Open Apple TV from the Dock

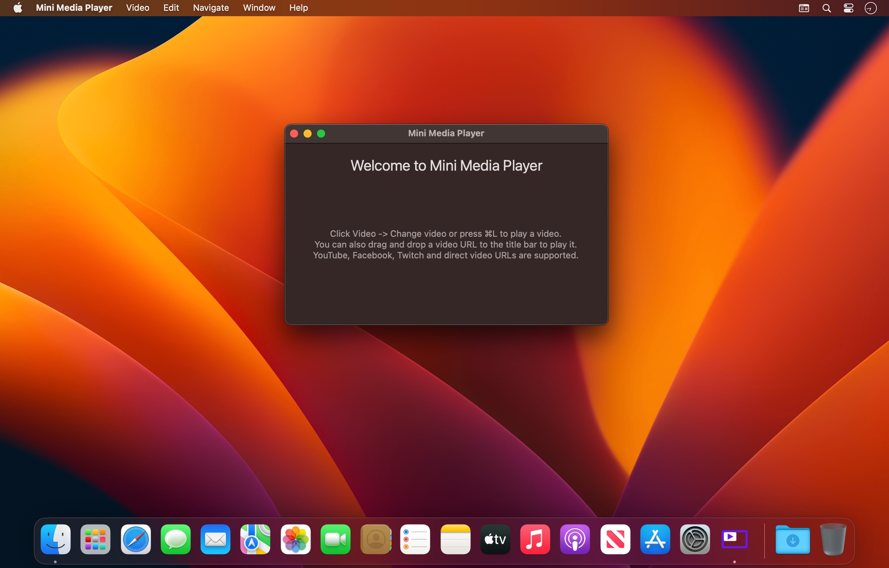(x=495, y=539)
